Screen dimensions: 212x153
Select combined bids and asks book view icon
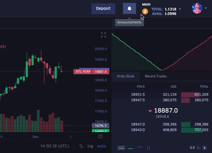tap(121, 148)
